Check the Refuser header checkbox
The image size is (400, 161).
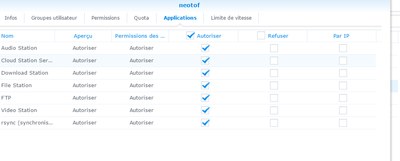[x=261, y=36]
